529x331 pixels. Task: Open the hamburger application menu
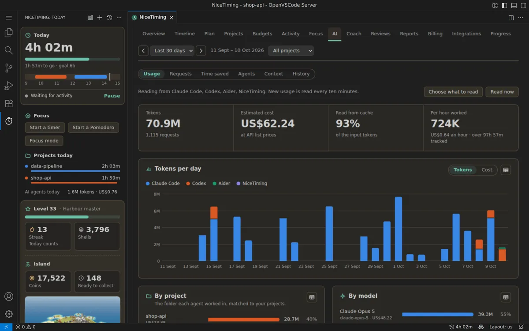click(8, 18)
